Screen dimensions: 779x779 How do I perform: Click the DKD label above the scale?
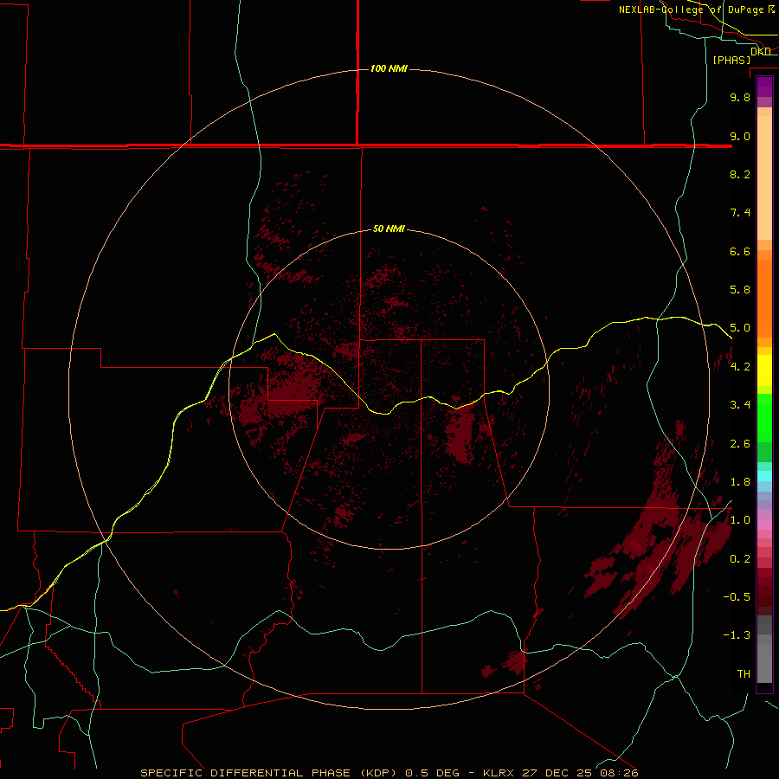pyautogui.click(x=761, y=51)
